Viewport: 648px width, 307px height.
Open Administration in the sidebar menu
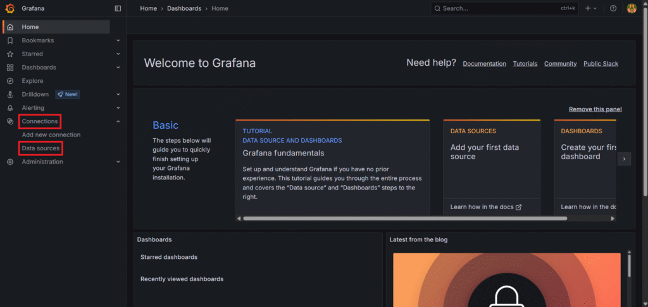click(x=42, y=162)
